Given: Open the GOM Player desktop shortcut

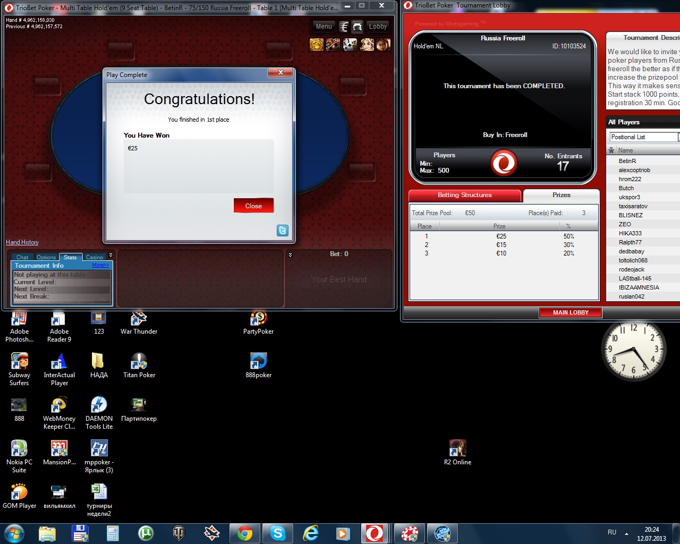Looking at the screenshot, I should pos(20,497).
